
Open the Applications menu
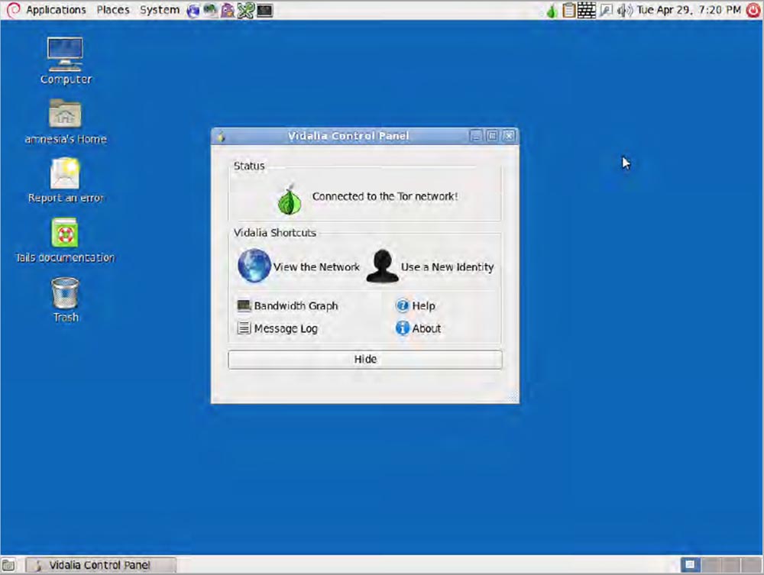pyautogui.click(x=56, y=10)
